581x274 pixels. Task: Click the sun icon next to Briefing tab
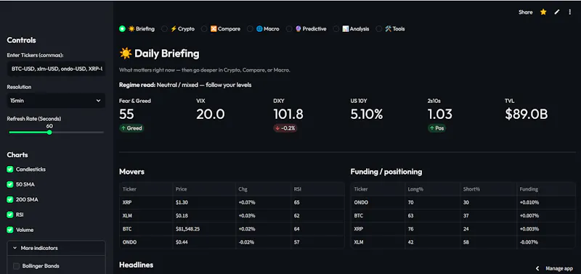[131, 29]
